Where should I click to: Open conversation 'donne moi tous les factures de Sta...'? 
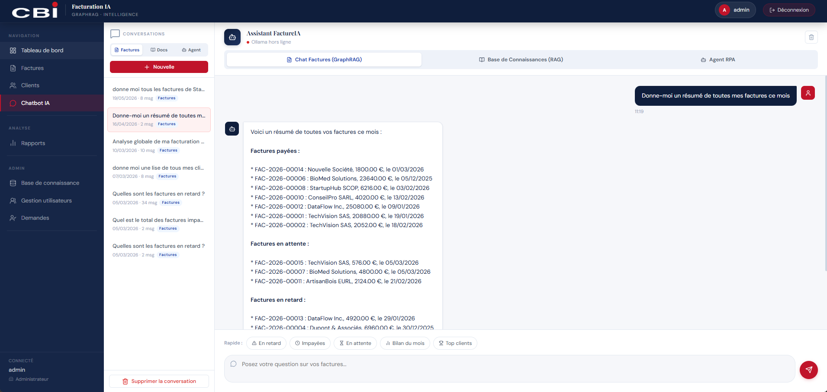click(159, 93)
